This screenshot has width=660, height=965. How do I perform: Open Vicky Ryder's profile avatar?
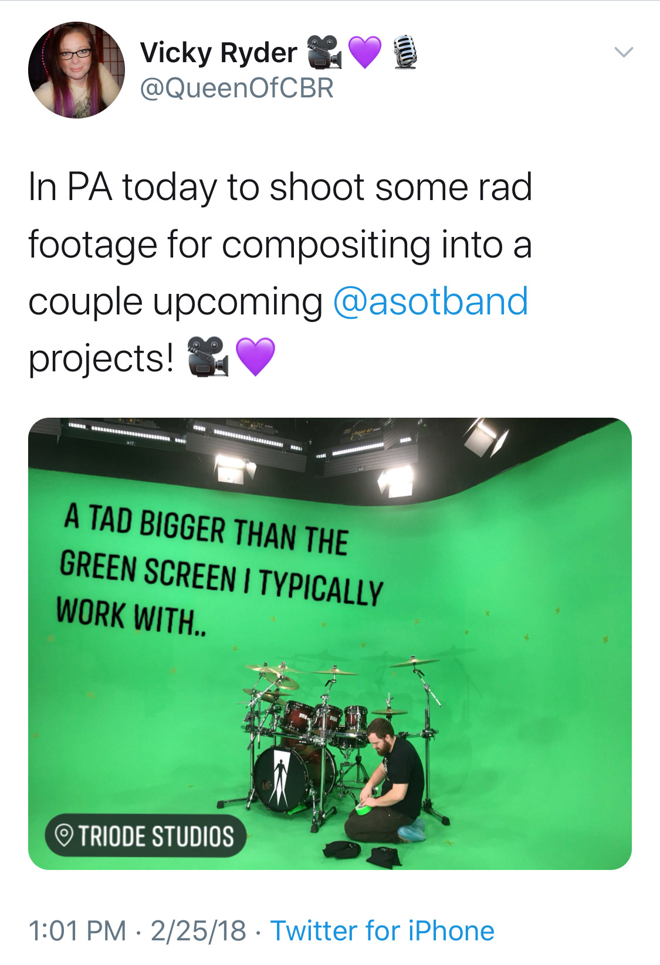click(76, 70)
